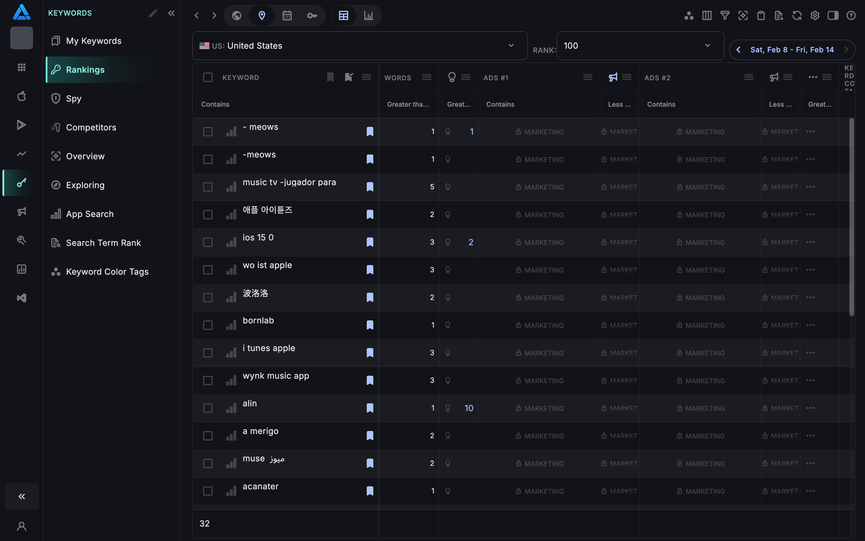
Task: Open the Google Play section in left rail
Action: (21, 125)
